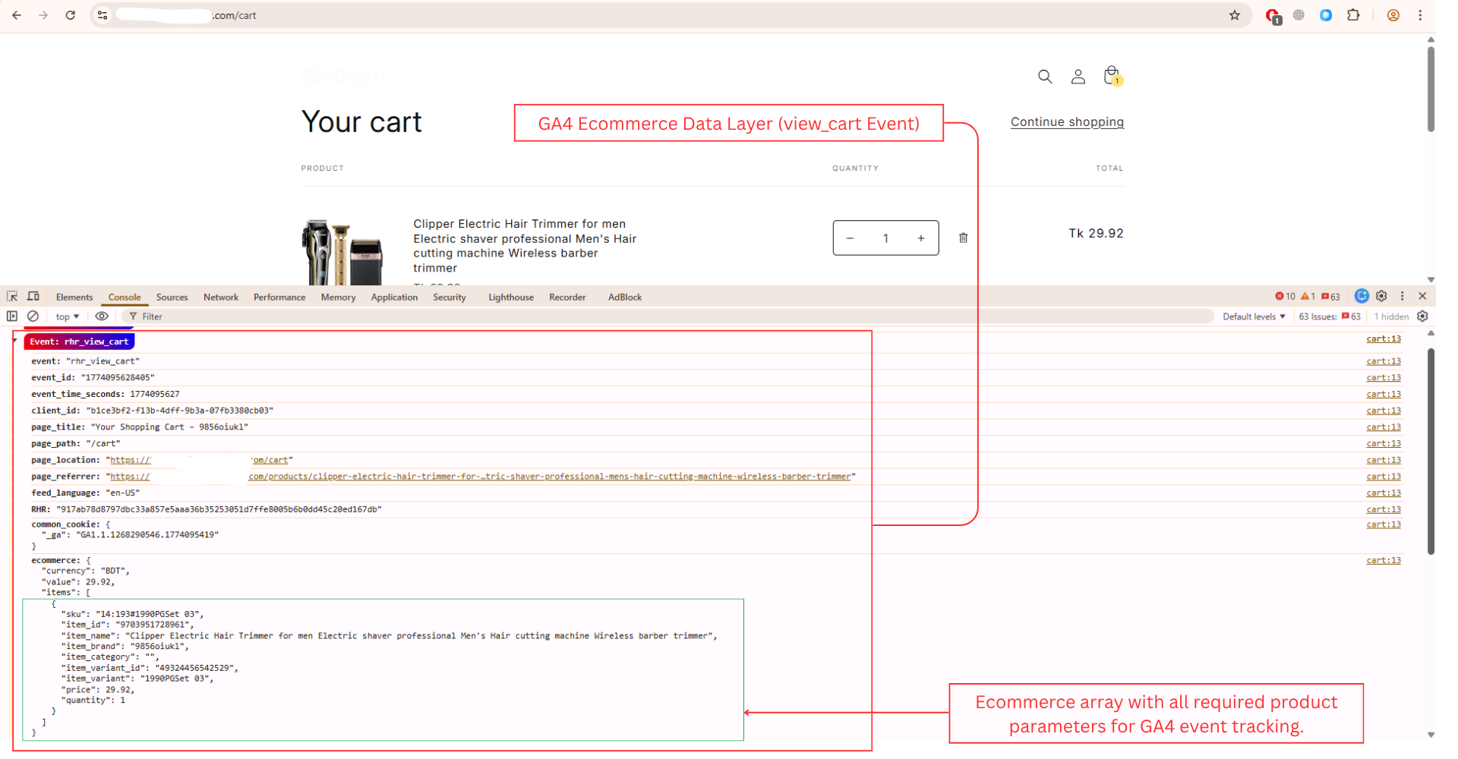
Task: Switch to the Performance tab
Action: (x=279, y=298)
